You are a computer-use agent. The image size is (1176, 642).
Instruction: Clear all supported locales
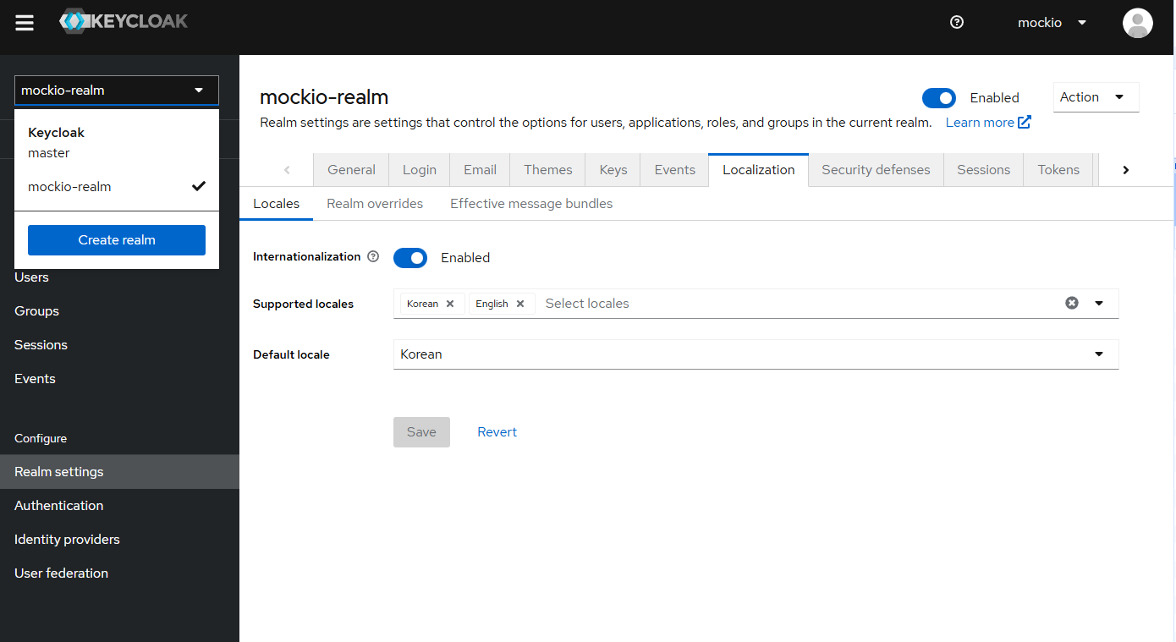tap(1072, 303)
